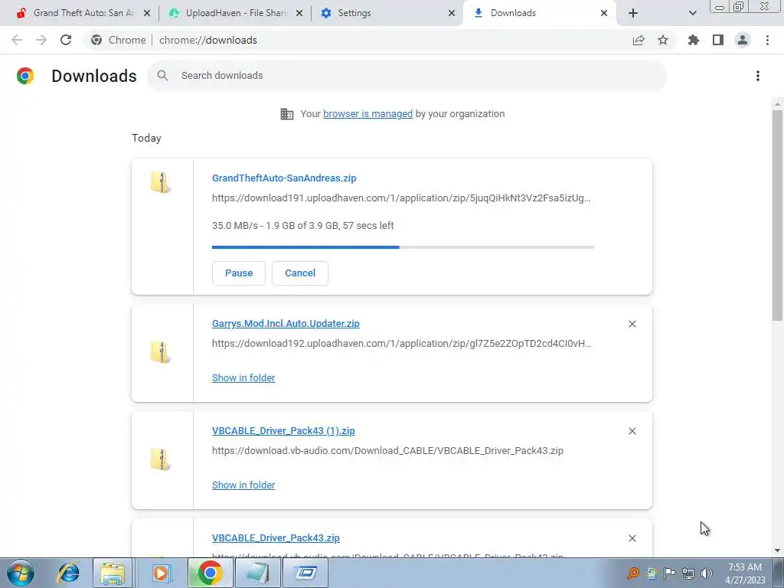Click the 'Today' date heading

coord(146,138)
